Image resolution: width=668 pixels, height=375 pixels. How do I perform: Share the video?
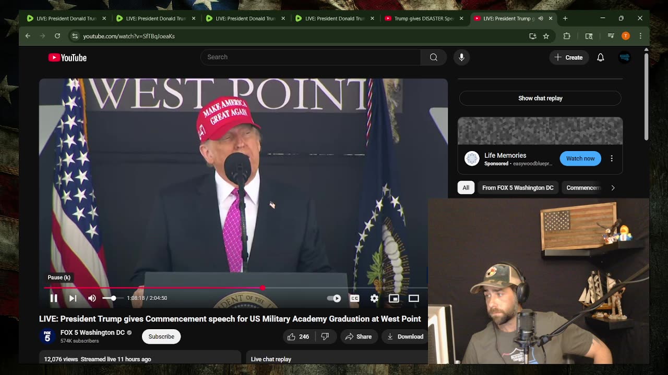(359, 336)
